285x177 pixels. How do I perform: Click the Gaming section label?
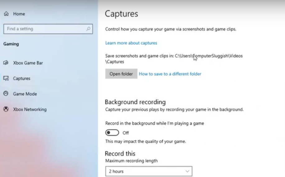pos(11,44)
